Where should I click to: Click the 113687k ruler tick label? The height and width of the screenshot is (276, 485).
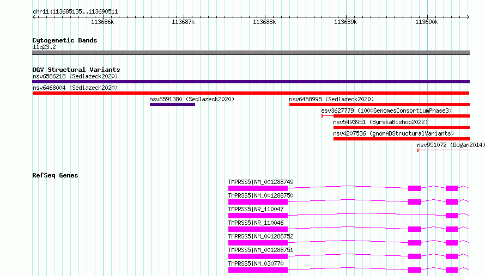coord(183,22)
